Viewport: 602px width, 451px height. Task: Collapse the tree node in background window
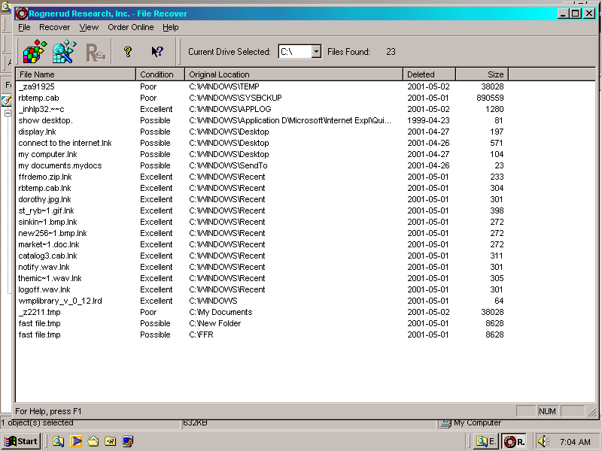[x=8, y=114]
